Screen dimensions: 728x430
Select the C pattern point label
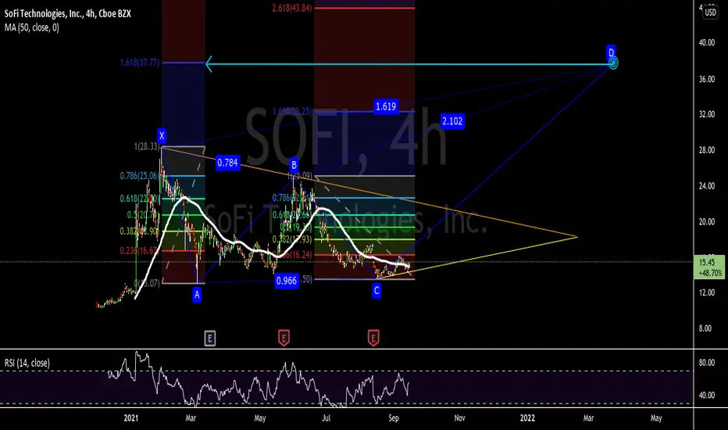pyautogui.click(x=376, y=291)
